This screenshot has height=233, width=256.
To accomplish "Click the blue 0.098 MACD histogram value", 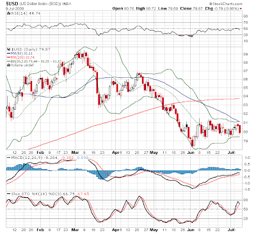I will pyautogui.click(x=83, y=158).
